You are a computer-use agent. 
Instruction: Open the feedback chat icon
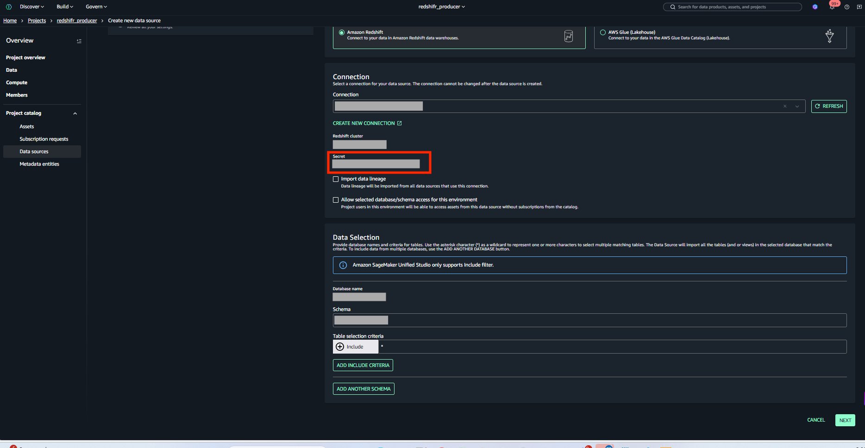click(859, 7)
